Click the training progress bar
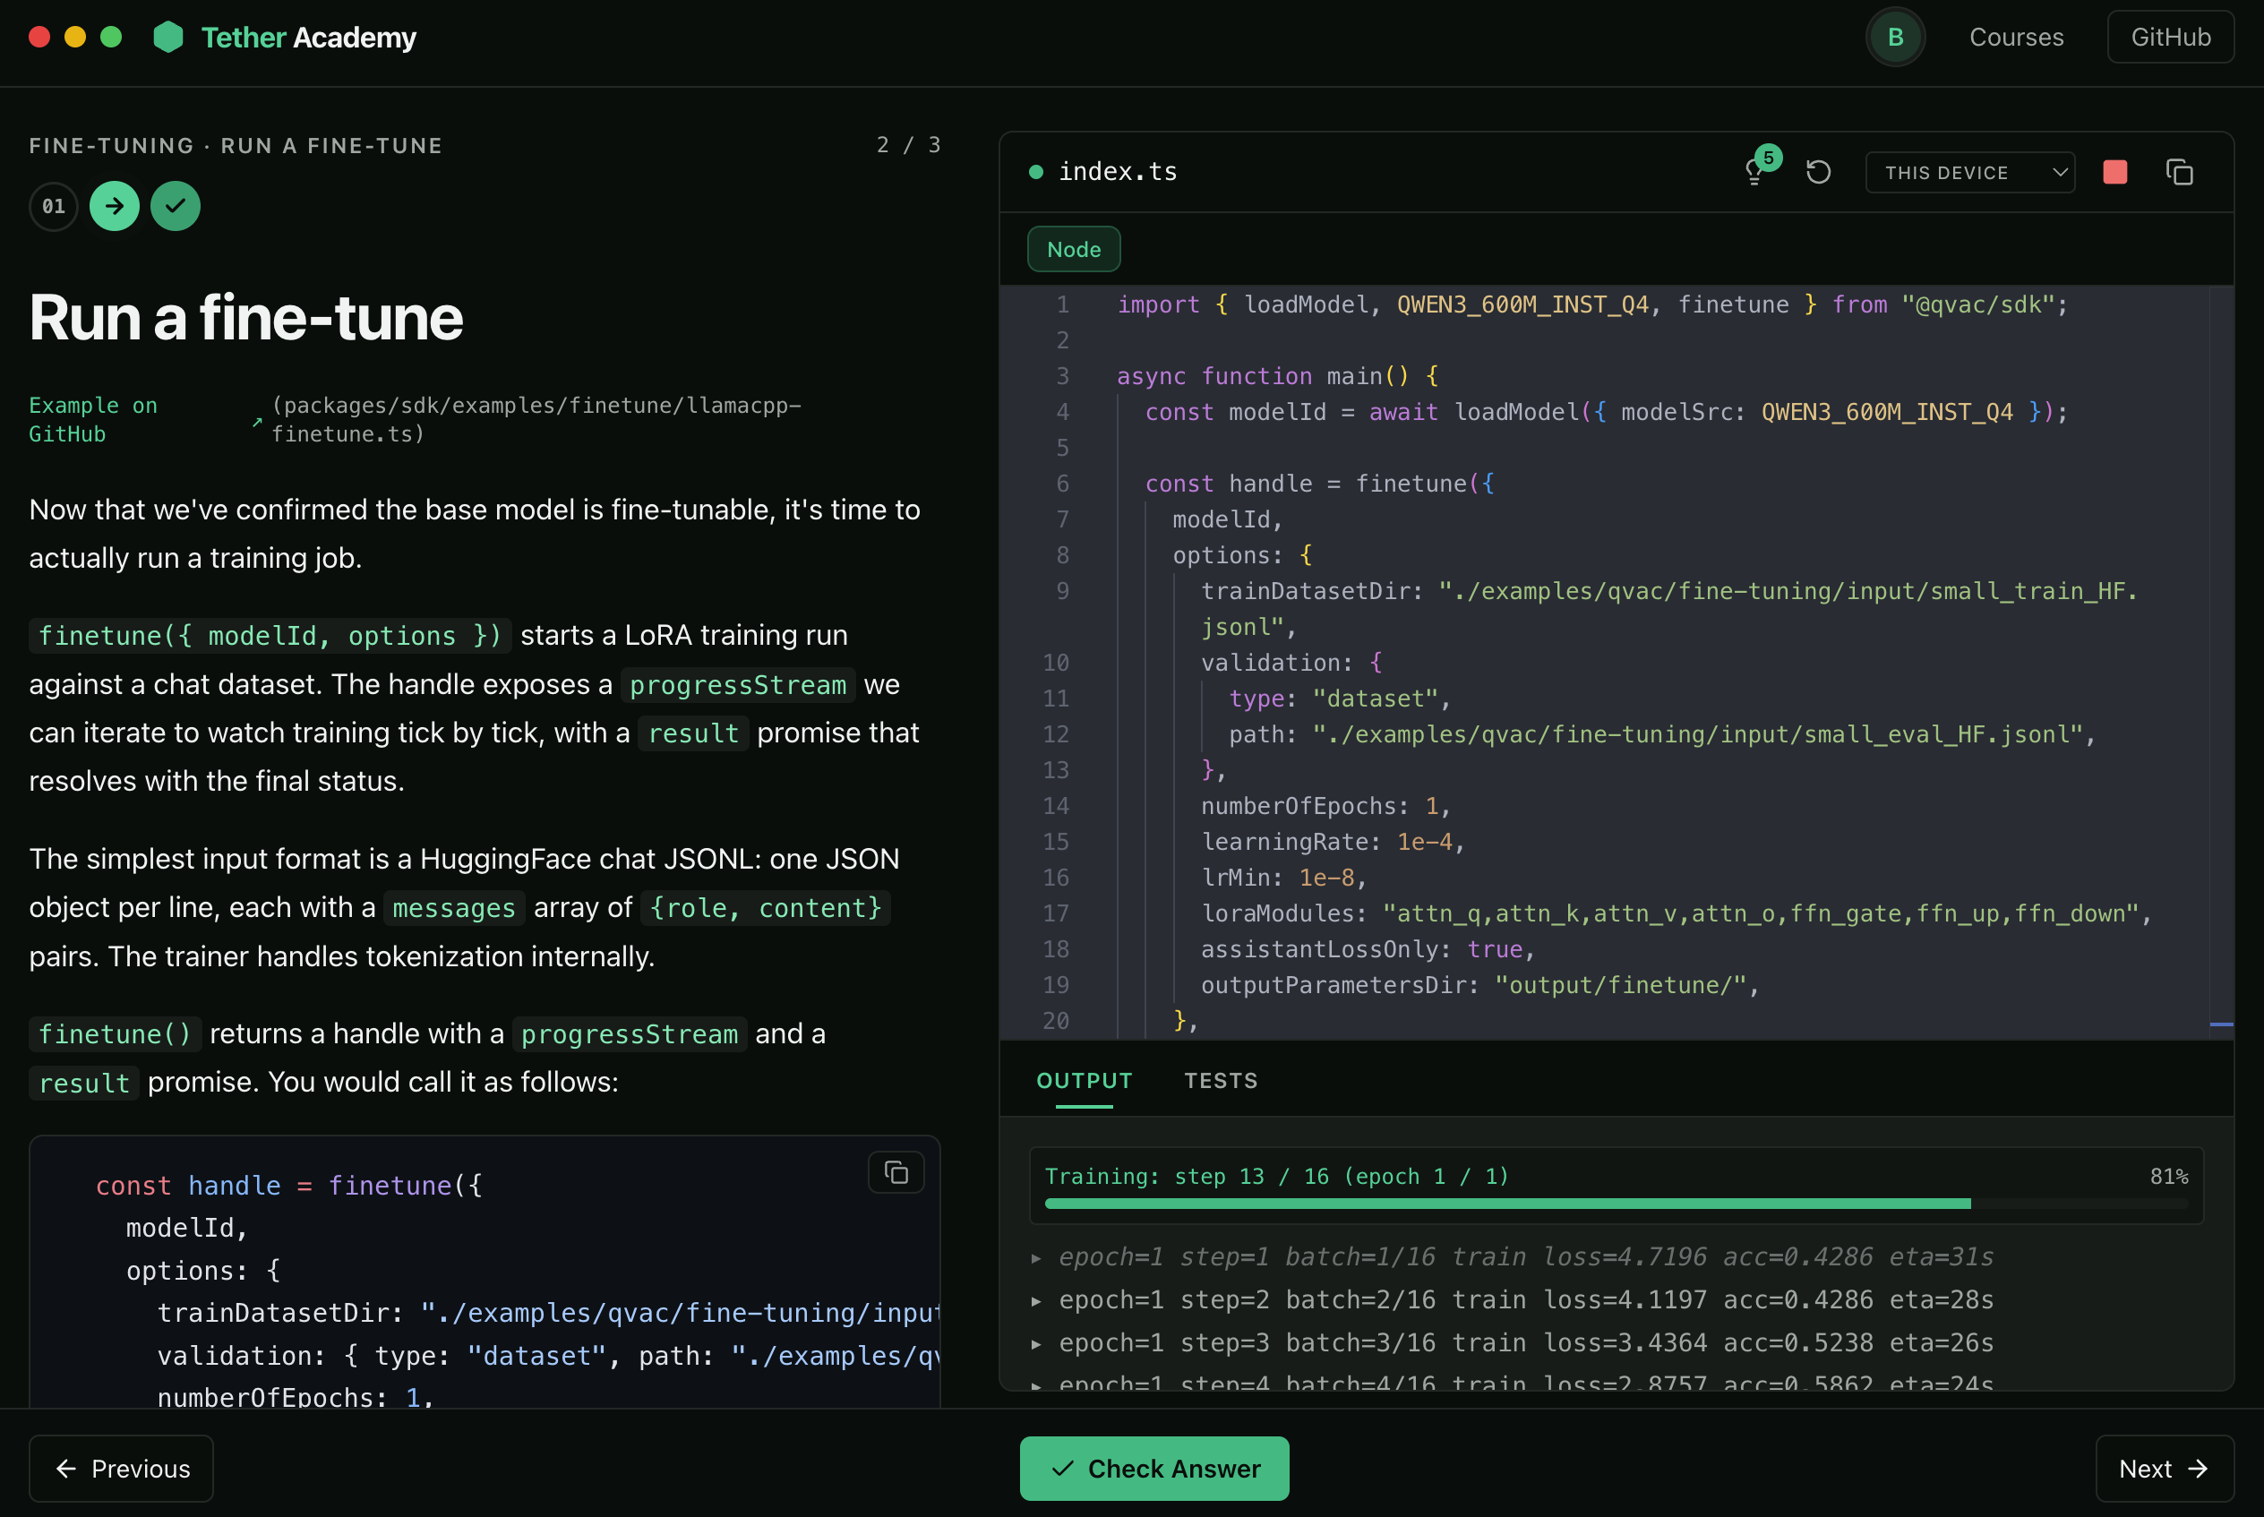The height and width of the screenshot is (1517, 2264). [1616, 1204]
